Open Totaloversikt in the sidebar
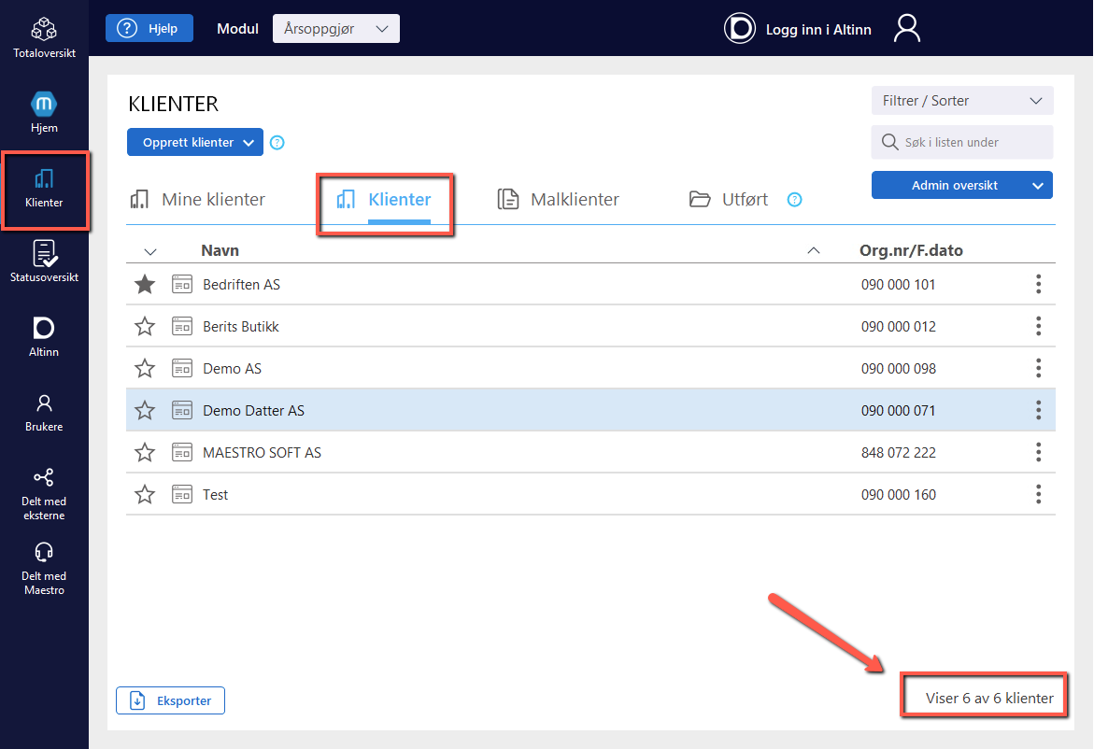Screen dimensions: 1094x749 coord(44,37)
